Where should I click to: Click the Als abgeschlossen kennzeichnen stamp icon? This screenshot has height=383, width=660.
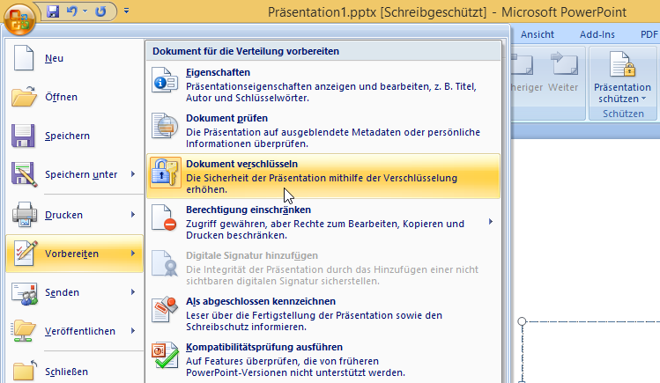pos(165,309)
